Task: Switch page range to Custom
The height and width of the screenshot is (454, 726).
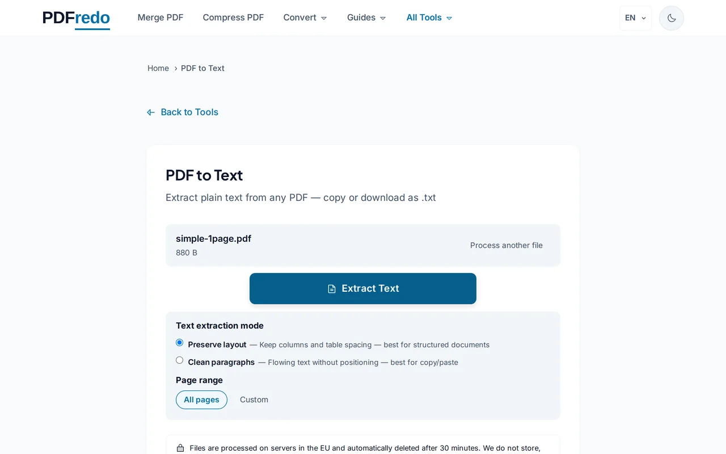Action: (x=254, y=400)
